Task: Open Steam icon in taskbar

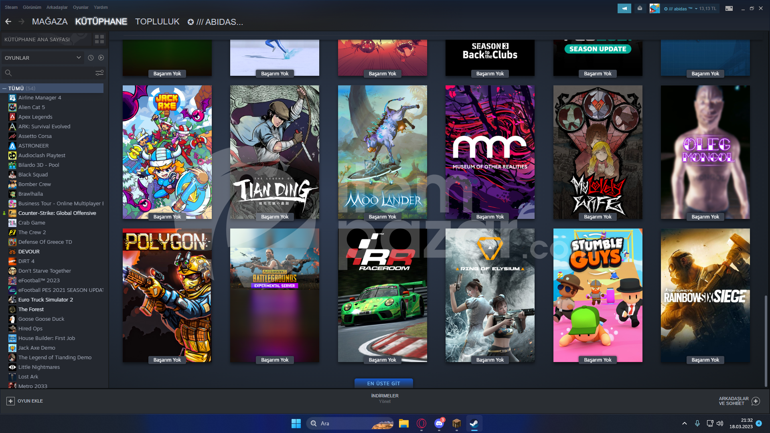Action: (x=474, y=423)
